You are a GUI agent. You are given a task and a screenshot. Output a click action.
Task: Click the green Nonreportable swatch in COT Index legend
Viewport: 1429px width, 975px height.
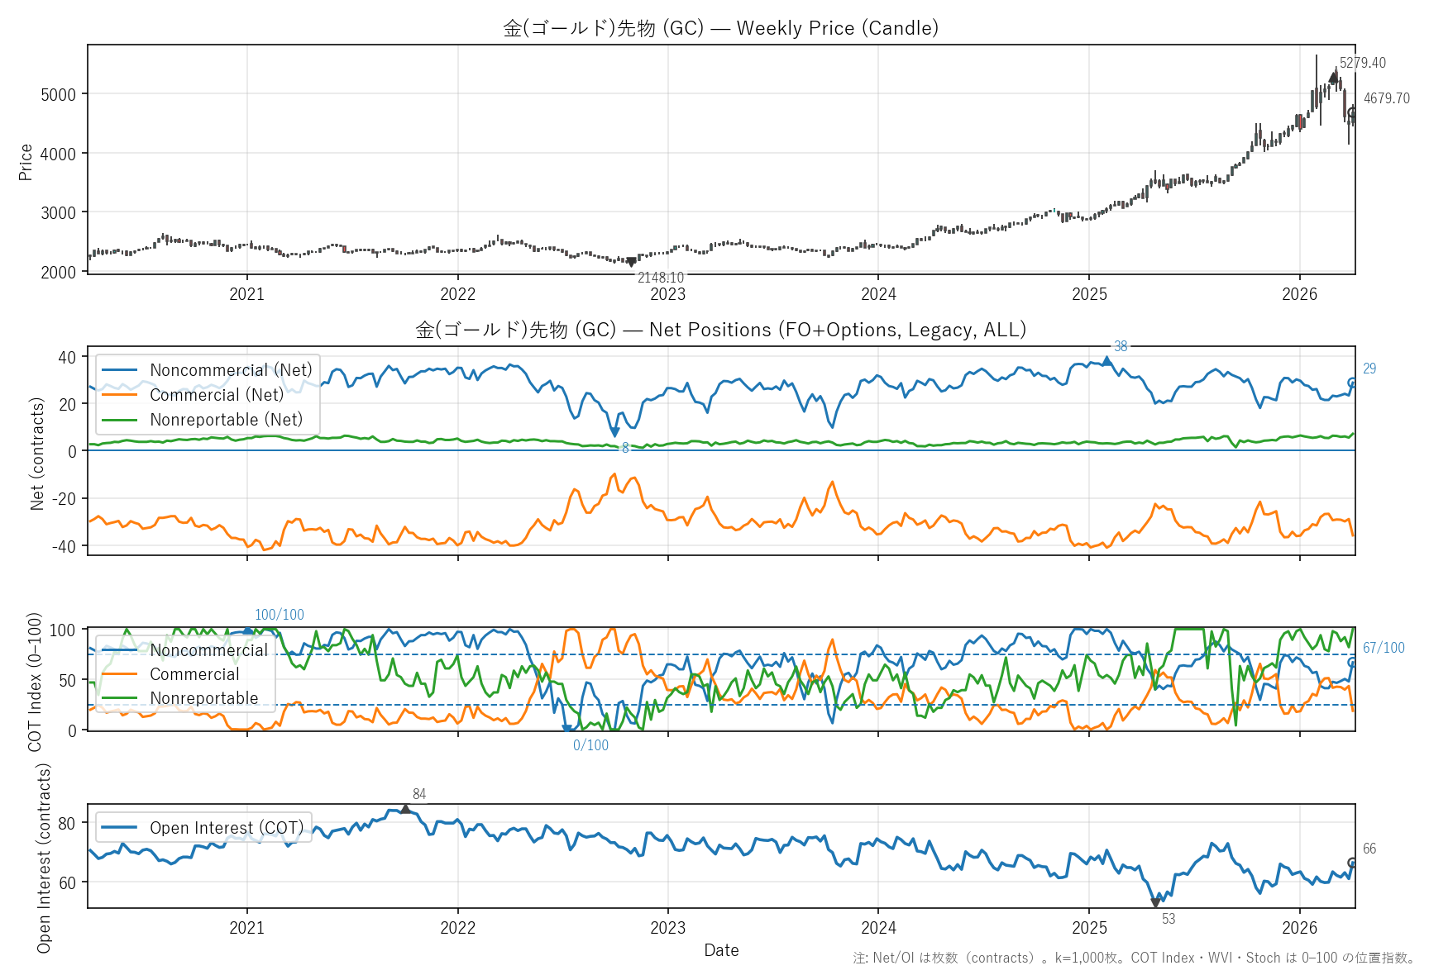point(119,698)
